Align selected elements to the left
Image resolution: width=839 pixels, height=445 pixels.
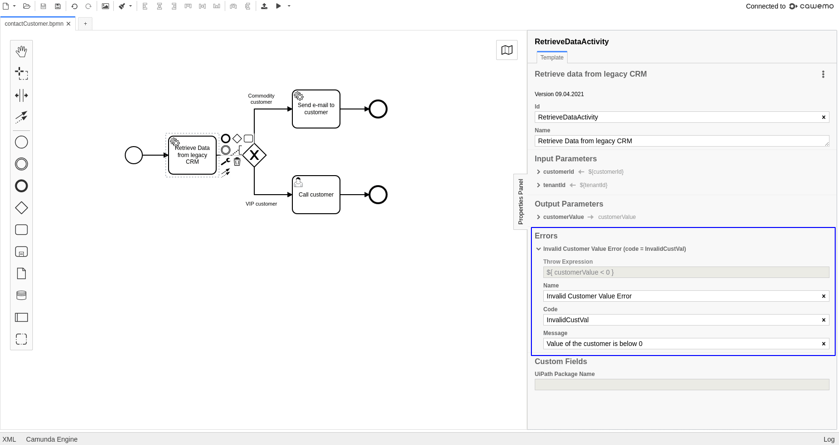pyautogui.click(x=145, y=6)
